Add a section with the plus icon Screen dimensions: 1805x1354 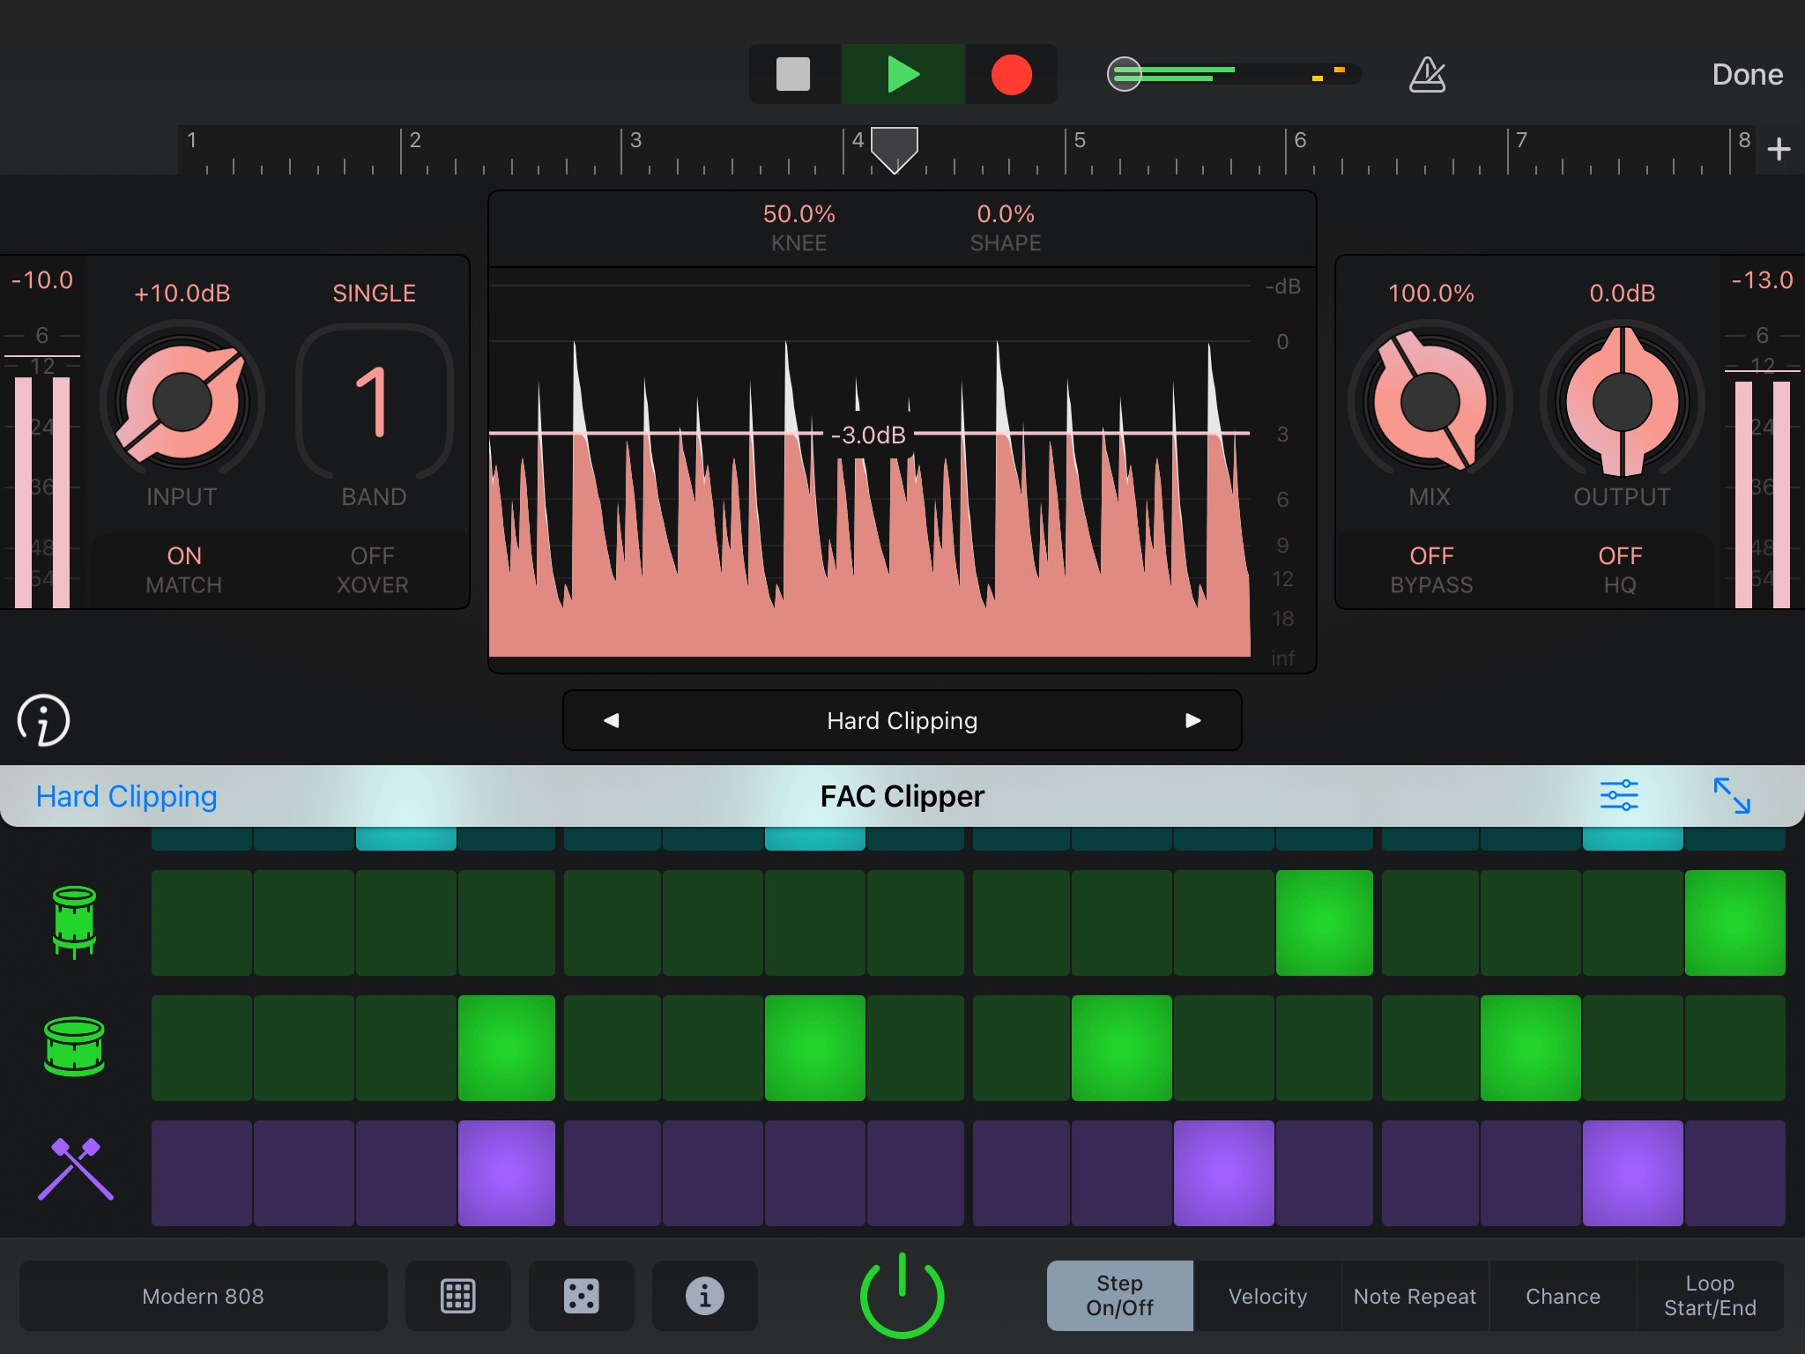[1779, 149]
